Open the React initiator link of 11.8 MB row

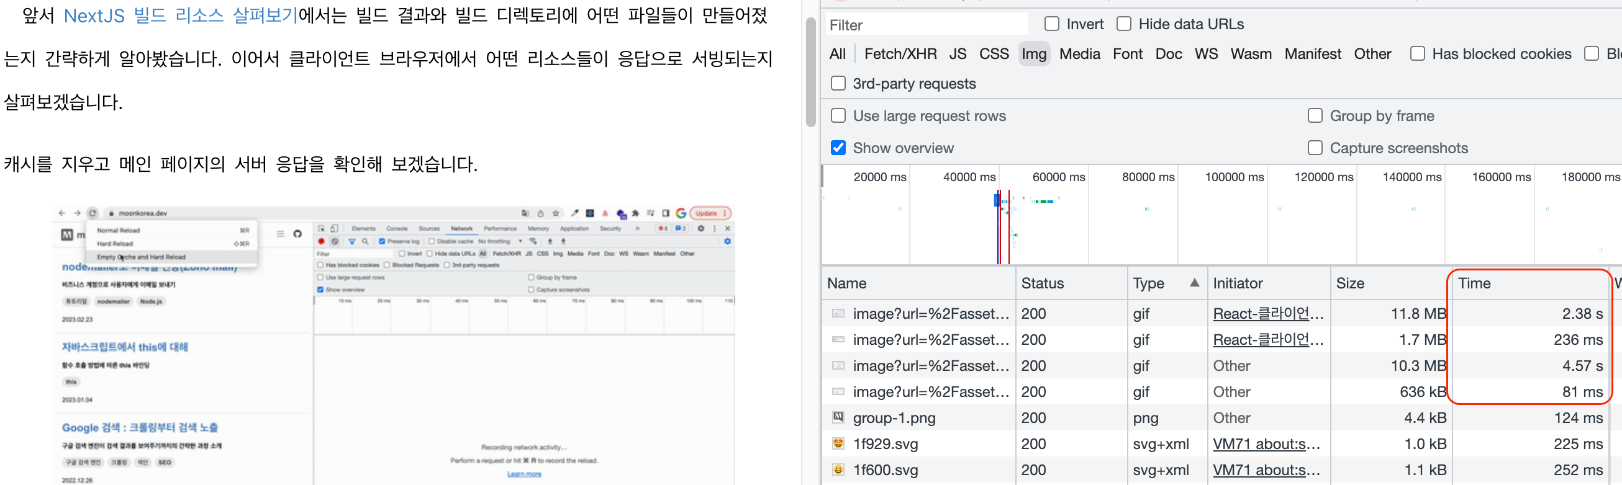1268,313
